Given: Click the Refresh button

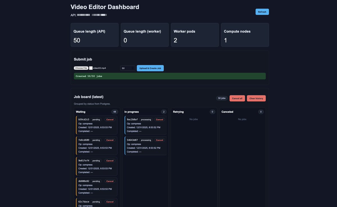Looking at the screenshot, I should coord(262,12).
